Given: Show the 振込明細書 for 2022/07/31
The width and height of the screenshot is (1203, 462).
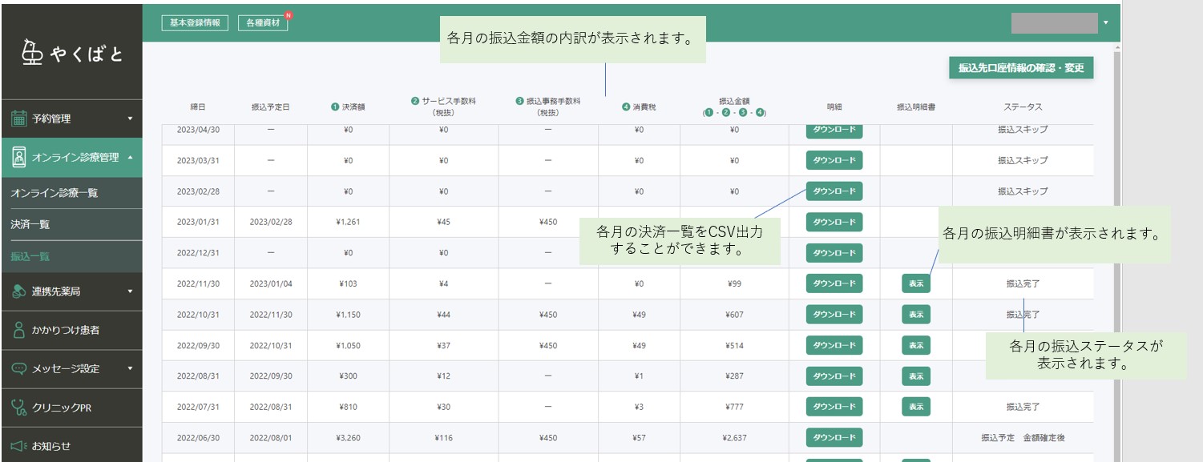Looking at the screenshot, I should (x=916, y=407).
